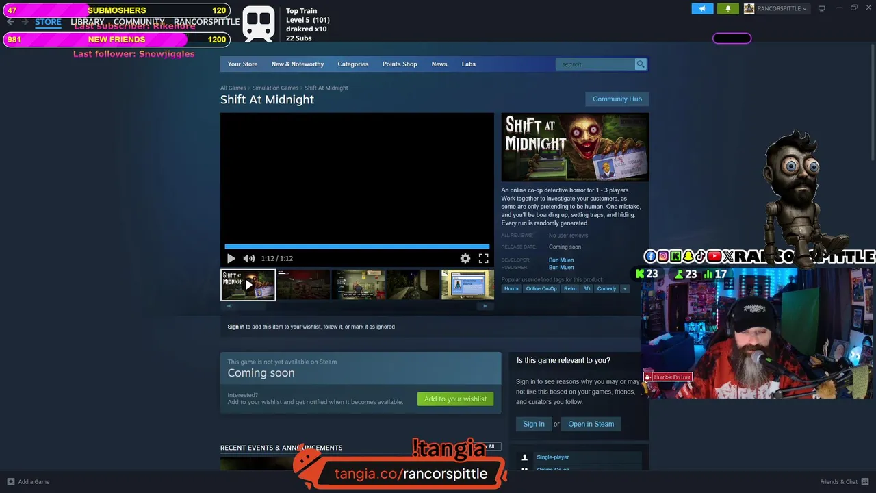Click the Single-player person icon
The image size is (876, 493).
[525, 457]
